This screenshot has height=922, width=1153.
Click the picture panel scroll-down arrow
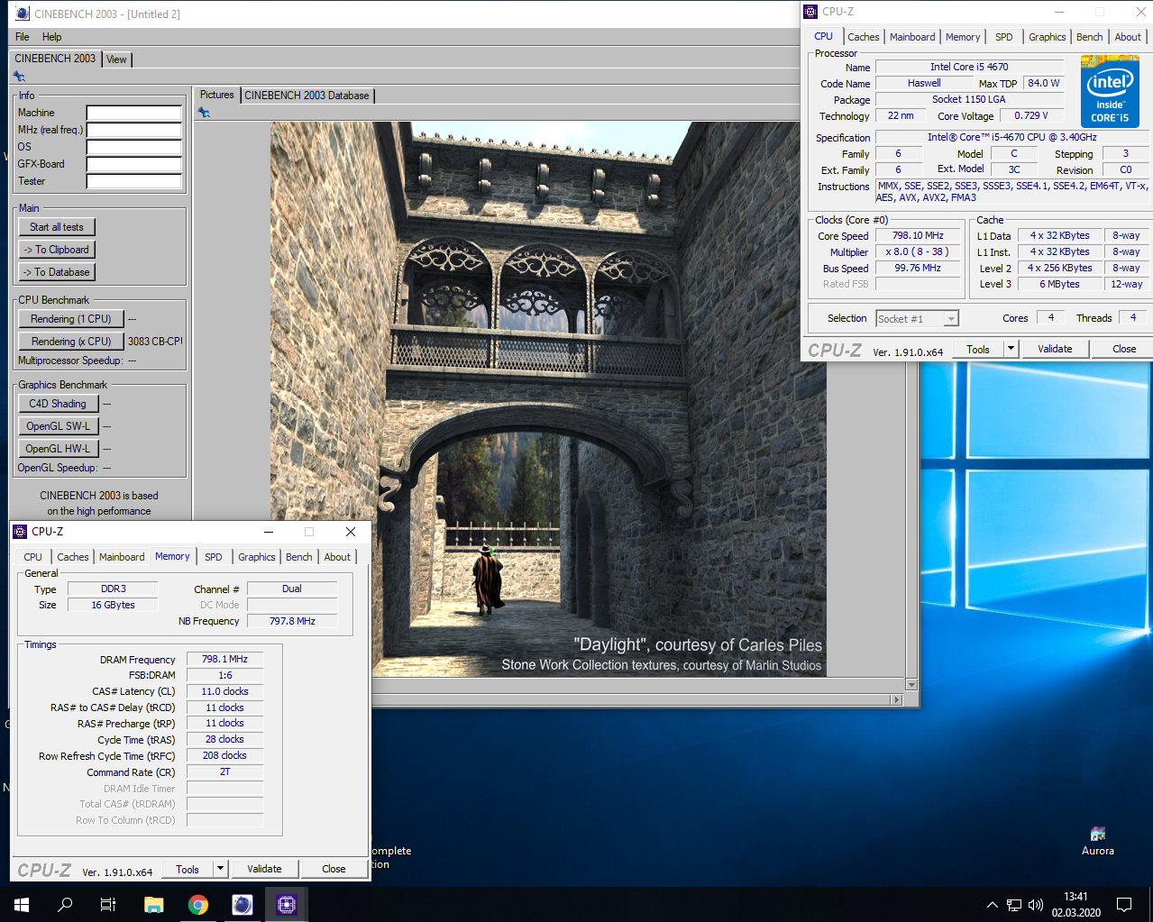[911, 685]
